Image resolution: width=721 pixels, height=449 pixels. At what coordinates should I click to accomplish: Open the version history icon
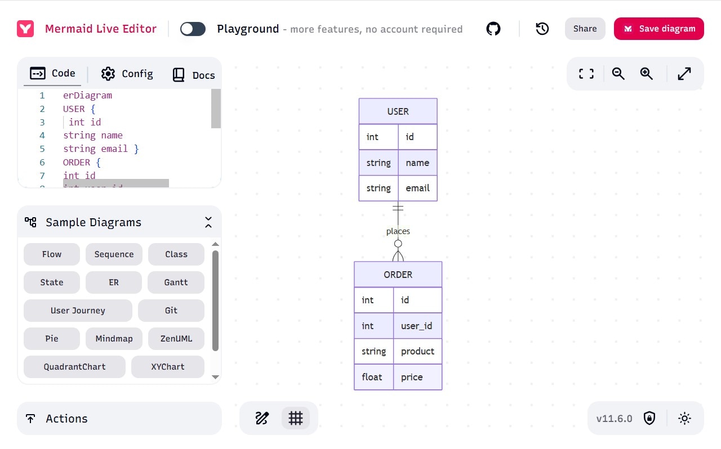click(542, 29)
